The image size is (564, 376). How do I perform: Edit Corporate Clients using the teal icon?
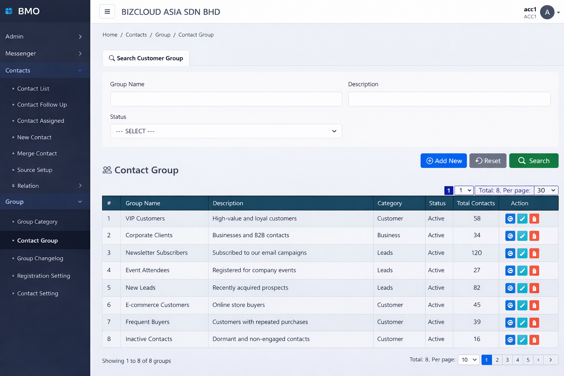tap(522, 236)
